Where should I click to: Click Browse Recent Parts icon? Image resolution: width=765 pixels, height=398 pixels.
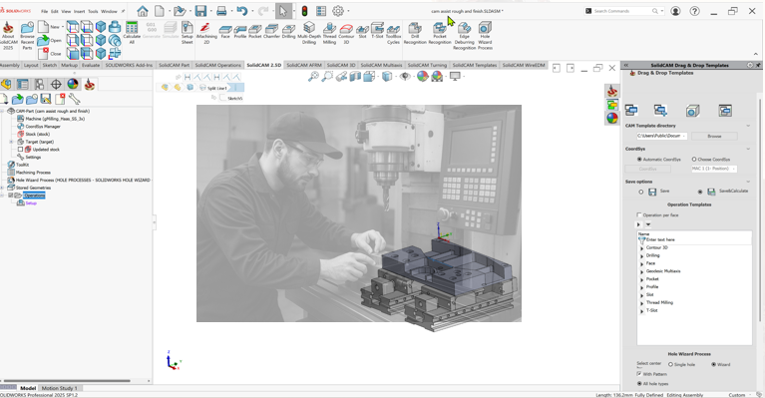tap(27, 35)
